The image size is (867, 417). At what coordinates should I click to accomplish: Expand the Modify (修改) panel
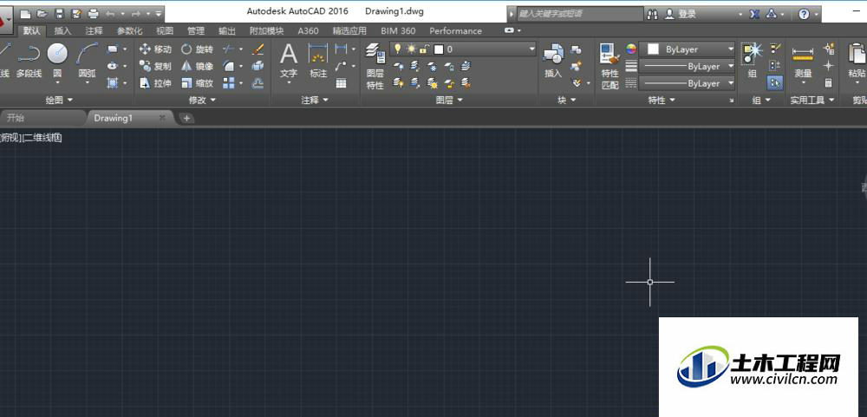point(202,100)
